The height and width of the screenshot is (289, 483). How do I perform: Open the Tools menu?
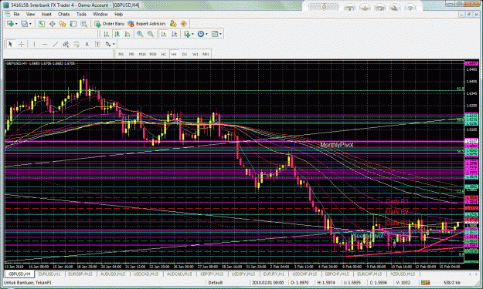click(x=81, y=14)
